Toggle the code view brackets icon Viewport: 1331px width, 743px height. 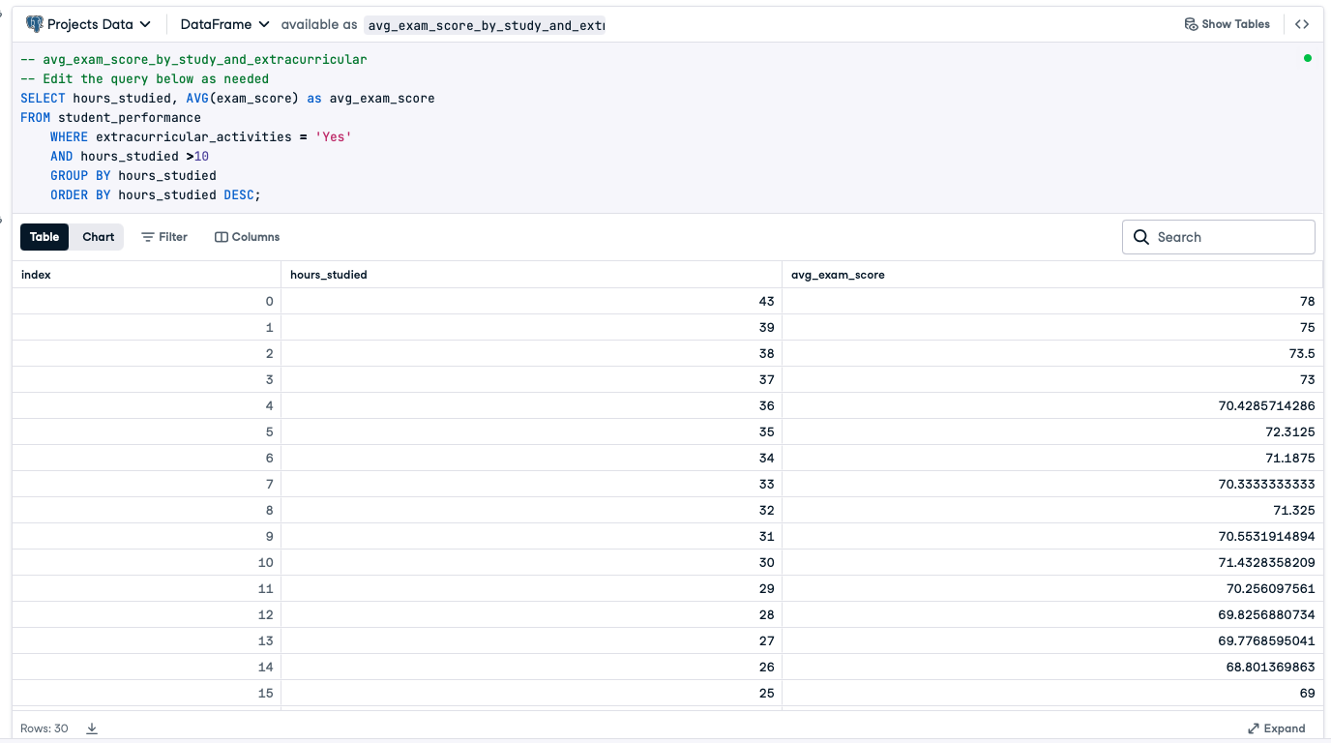(x=1302, y=24)
